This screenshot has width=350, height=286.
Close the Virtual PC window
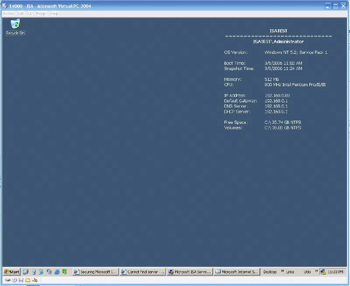(343, 6)
